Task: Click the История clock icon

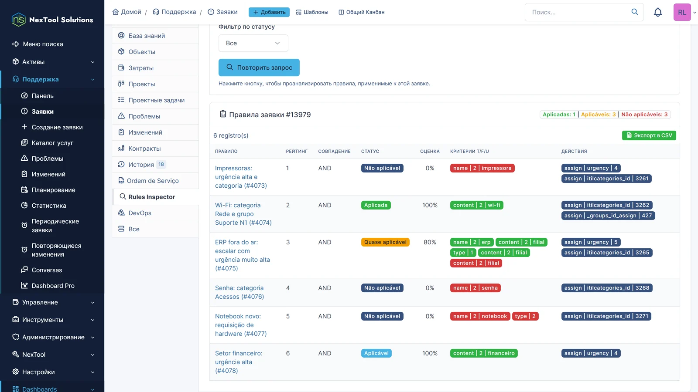Action: pos(121,165)
